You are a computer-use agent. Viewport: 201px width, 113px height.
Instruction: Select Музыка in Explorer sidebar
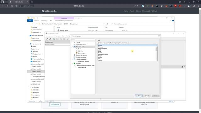(x=34, y=56)
